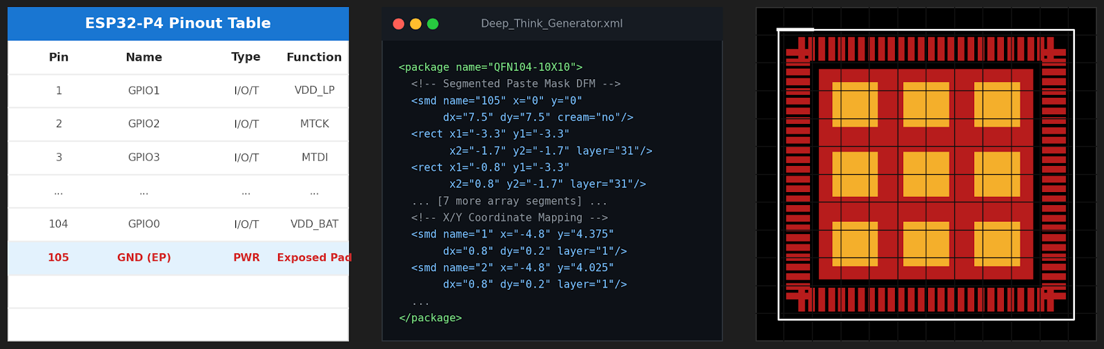Click the Function column header
The width and height of the screenshot is (1104, 349).
[314, 57]
